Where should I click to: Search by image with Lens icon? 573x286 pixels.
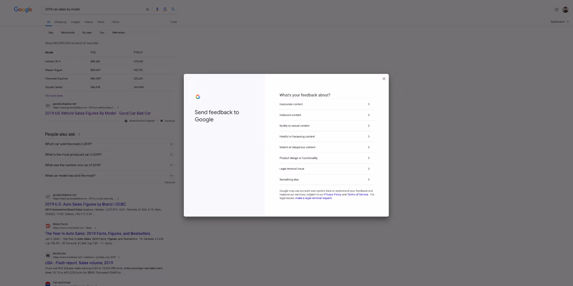(165, 9)
